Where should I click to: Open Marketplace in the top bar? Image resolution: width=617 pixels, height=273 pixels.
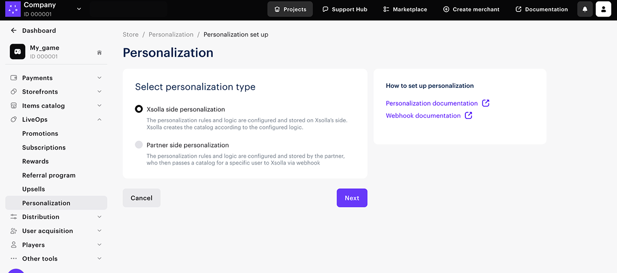[x=405, y=9]
